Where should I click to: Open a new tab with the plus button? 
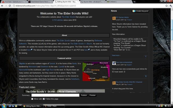134,2
